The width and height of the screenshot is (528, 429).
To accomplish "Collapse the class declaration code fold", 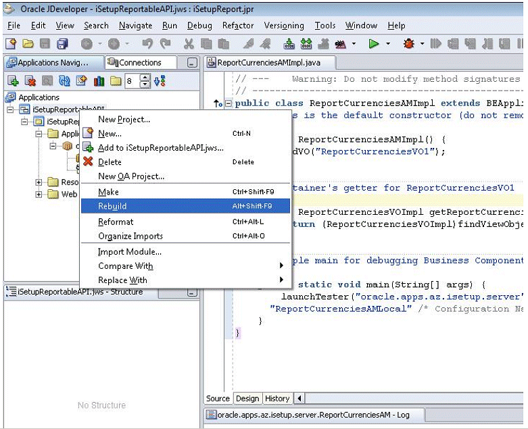I will pyautogui.click(x=229, y=103).
